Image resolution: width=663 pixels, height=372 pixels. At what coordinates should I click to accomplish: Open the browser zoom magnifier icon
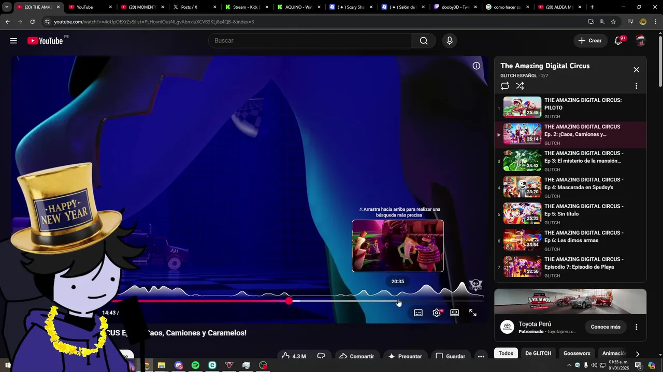(x=602, y=22)
